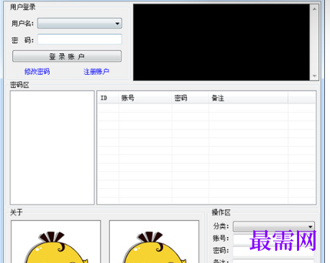The width and height of the screenshot is (330, 263).
Task: Open the 注册账户 register account link
Action: (x=96, y=71)
